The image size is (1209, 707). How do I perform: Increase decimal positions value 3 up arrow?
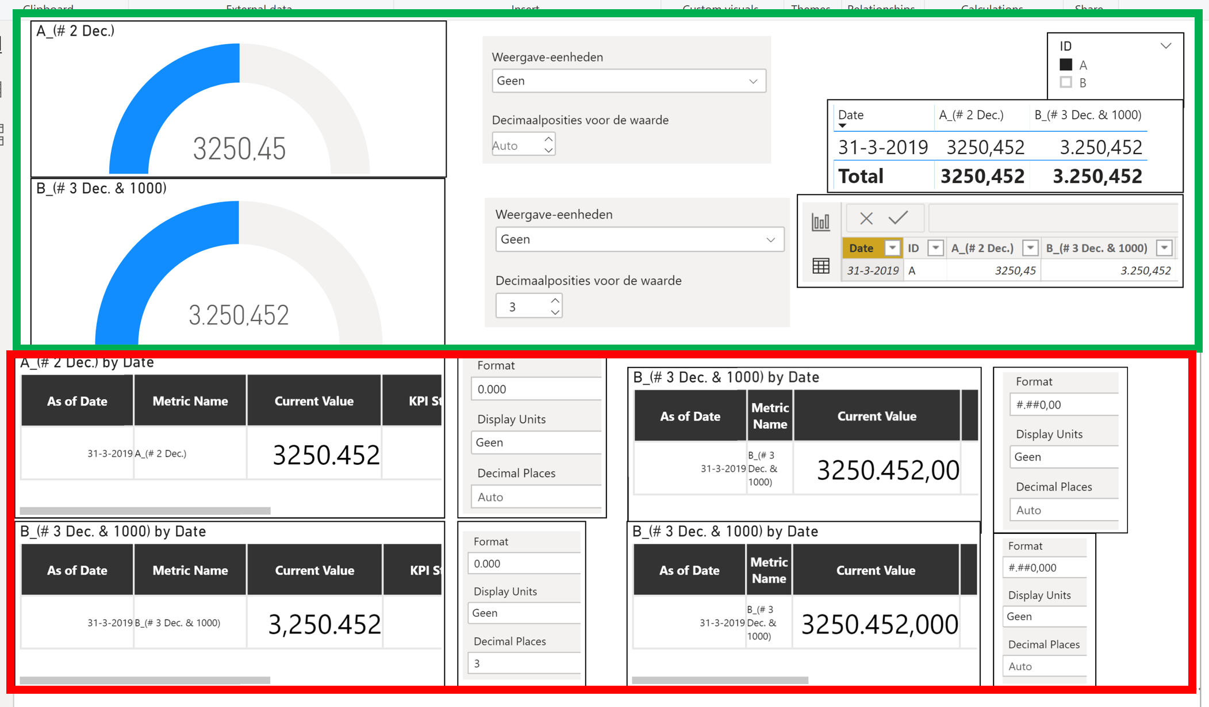tap(555, 300)
